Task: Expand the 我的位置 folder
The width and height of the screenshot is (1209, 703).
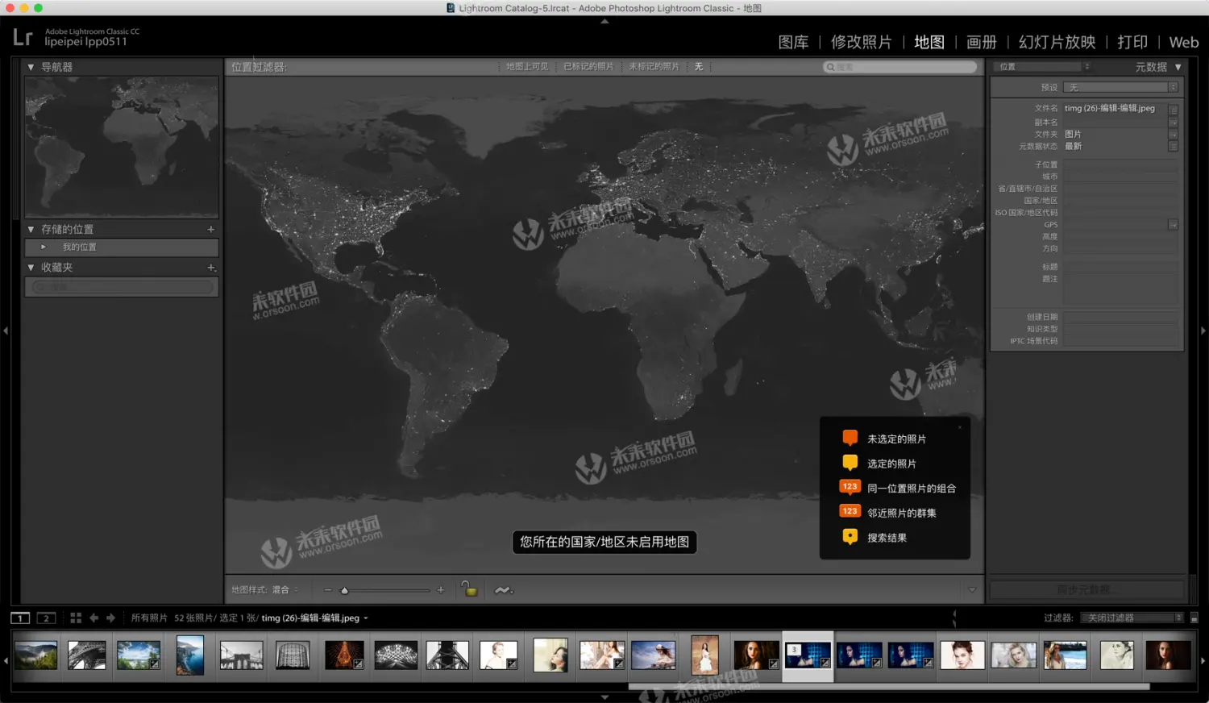Action: tap(44, 247)
